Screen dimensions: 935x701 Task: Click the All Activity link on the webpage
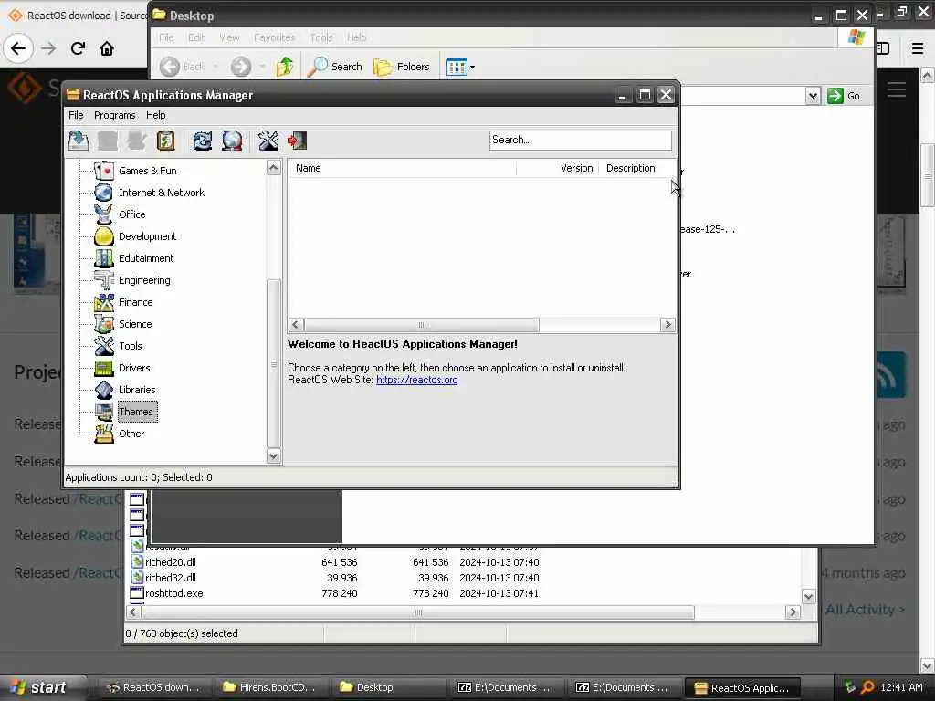coord(866,609)
